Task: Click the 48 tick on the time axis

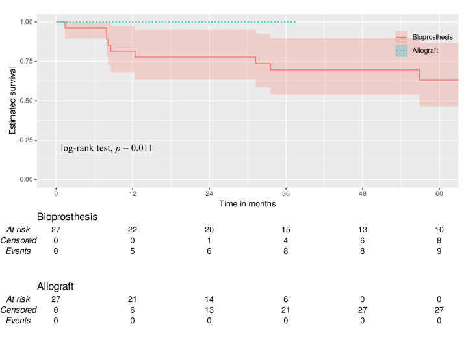Action: tap(363, 193)
